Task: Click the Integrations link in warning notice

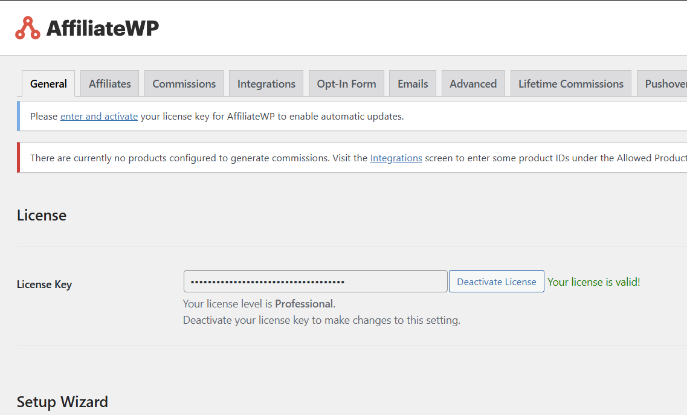Action: tap(396, 158)
